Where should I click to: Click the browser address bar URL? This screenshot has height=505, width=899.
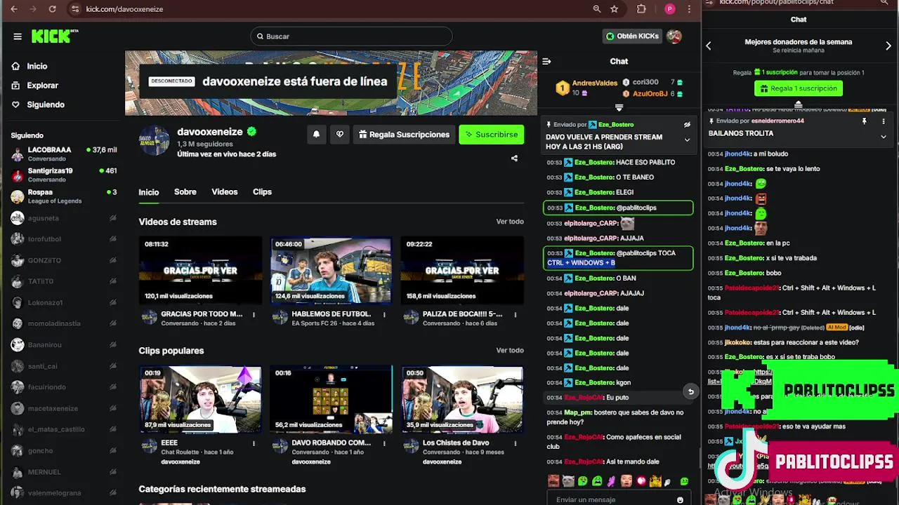(124, 9)
